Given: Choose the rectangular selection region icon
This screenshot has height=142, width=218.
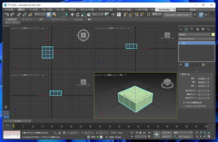Looking at the screenshot, I should click(x=60, y=14).
